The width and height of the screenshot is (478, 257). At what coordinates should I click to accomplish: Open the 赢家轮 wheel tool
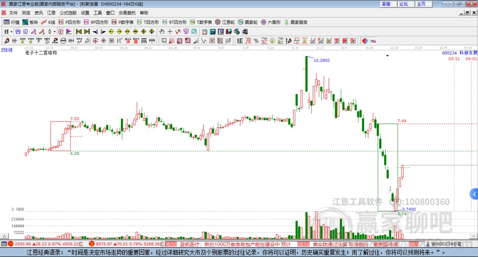248,22
